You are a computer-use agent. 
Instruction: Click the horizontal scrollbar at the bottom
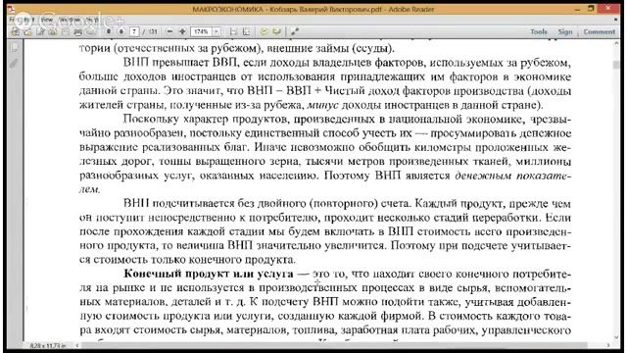pyautogui.click(x=334, y=345)
